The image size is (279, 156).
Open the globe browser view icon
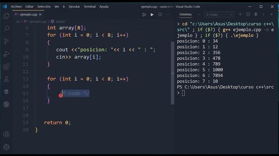[x=7, y=104]
